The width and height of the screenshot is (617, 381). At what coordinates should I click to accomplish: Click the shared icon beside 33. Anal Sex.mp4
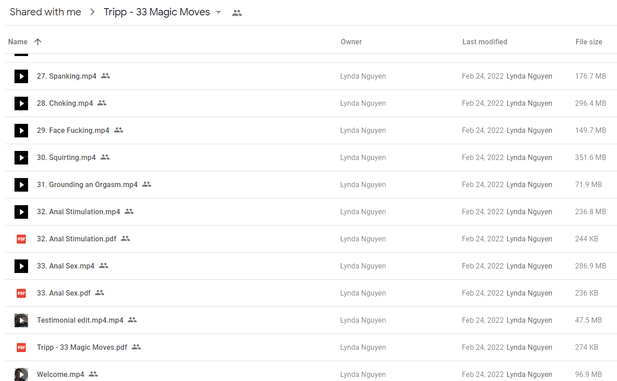[x=104, y=266]
